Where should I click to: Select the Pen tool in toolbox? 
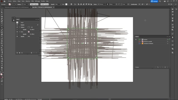click(2, 19)
